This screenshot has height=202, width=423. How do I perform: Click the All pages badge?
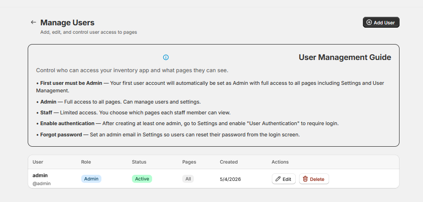(188, 179)
